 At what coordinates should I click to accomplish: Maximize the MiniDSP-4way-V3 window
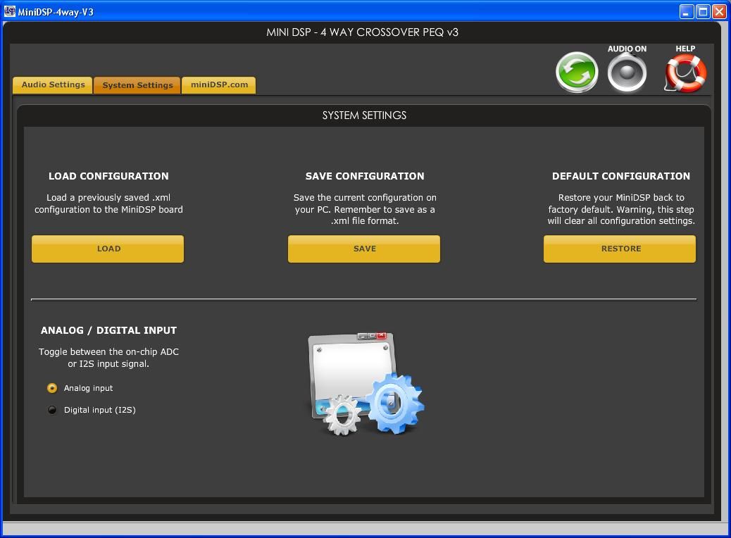point(703,11)
